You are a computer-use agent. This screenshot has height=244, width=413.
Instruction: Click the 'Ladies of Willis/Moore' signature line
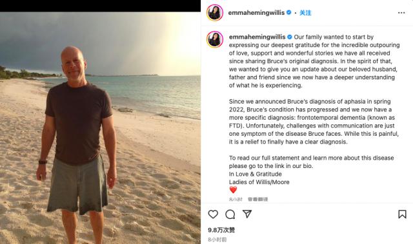[x=259, y=182]
